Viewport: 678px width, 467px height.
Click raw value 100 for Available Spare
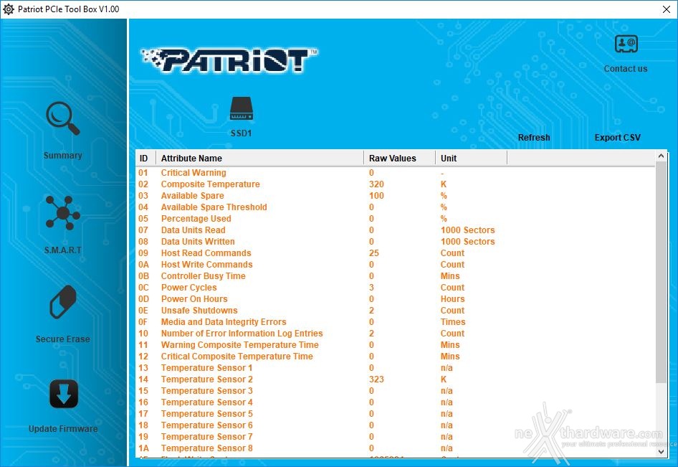tap(376, 196)
